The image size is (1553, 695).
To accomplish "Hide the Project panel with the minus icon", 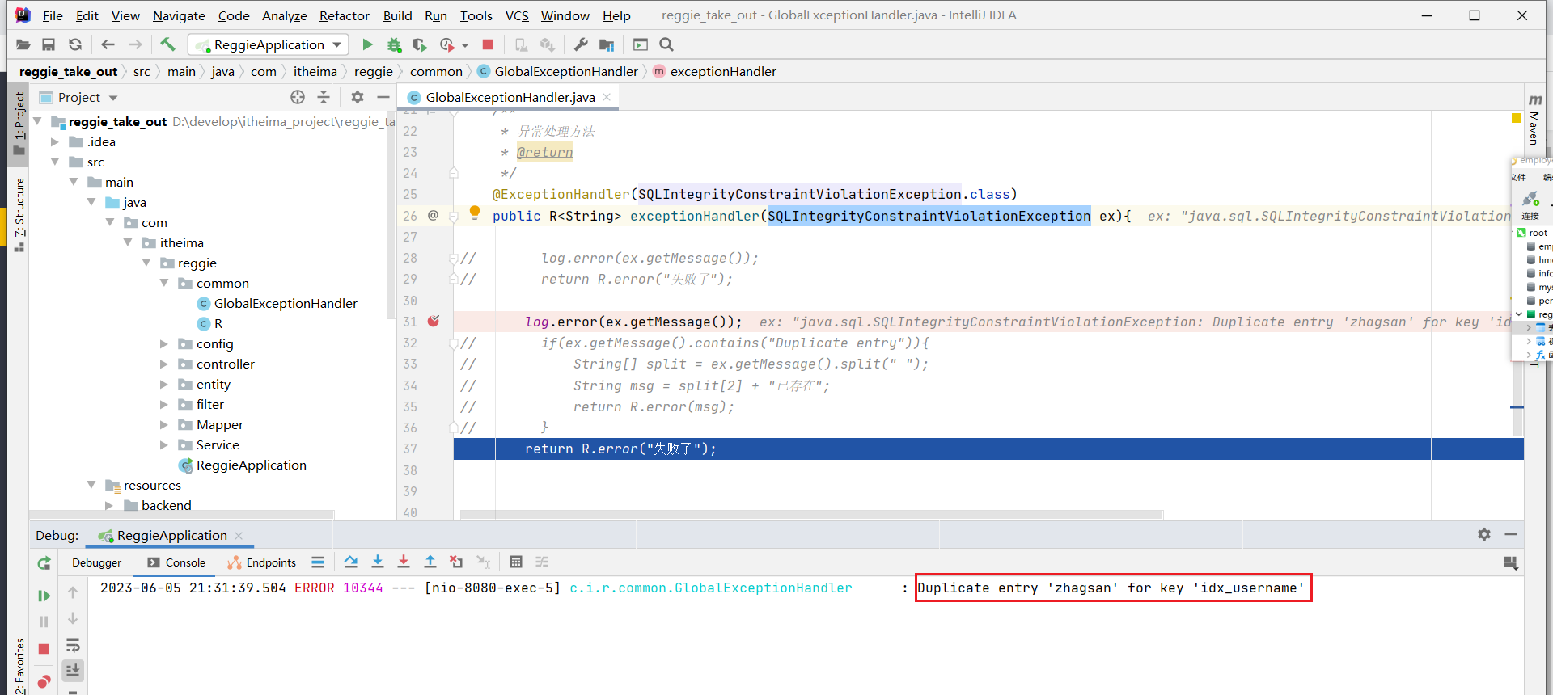I will click(x=383, y=97).
